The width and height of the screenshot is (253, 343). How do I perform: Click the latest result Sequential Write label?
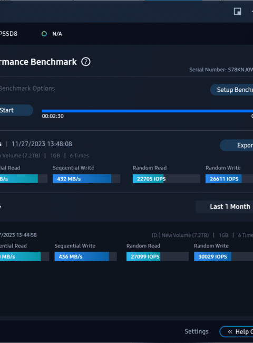pyautogui.click(x=73, y=168)
